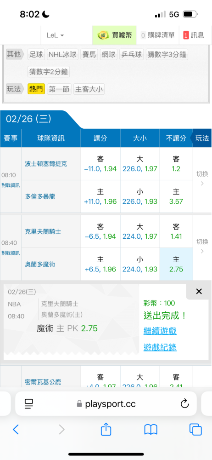Open 克里夫蘭騎士 team info

coord(43,231)
